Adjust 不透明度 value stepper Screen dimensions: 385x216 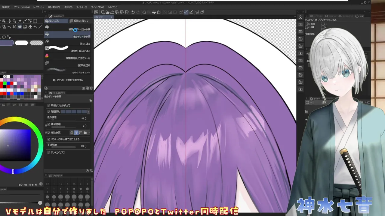86,146
